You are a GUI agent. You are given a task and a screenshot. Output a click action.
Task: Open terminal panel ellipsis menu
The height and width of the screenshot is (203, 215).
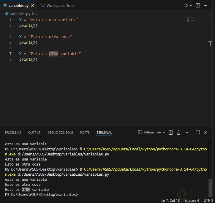coord(186,133)
